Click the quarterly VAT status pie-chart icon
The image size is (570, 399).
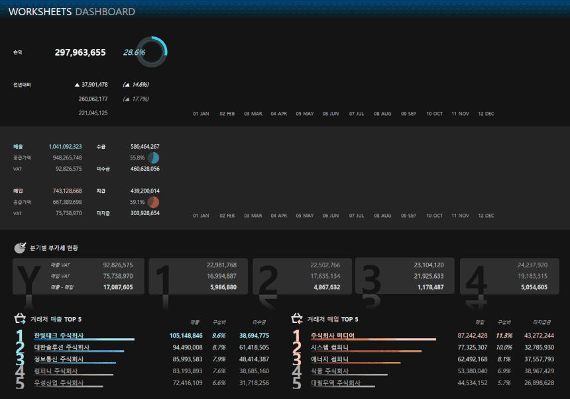point(21,248)
